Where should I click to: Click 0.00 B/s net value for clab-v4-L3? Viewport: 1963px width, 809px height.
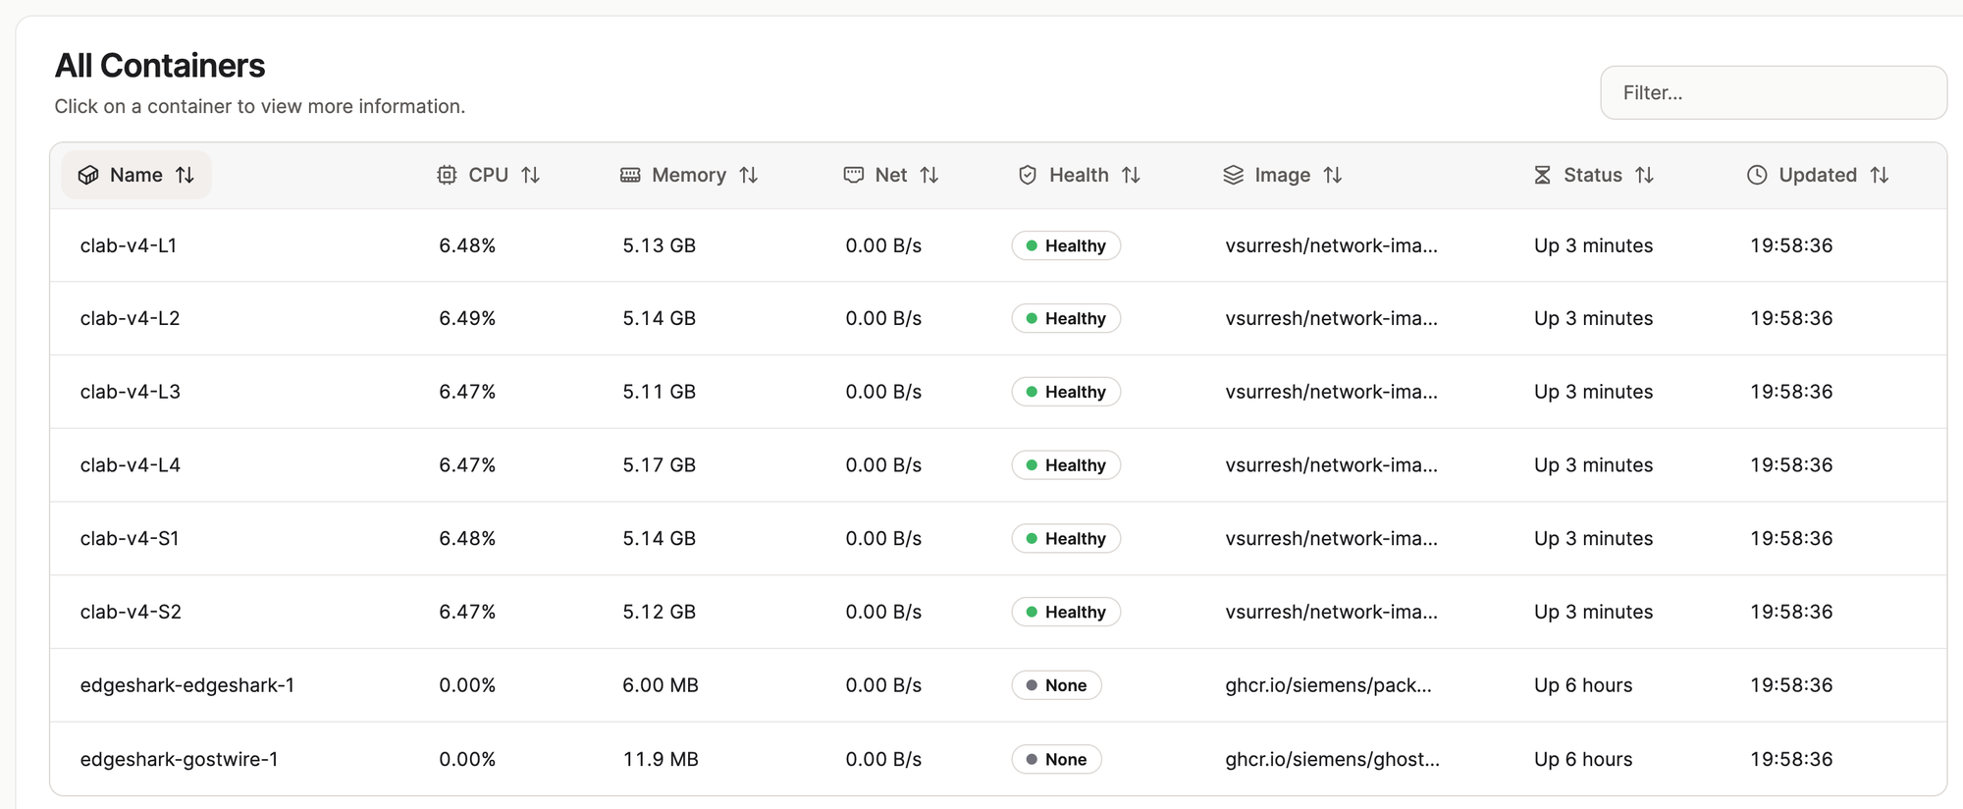(883, 392)
